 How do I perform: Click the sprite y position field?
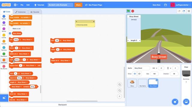click(175, 68)
